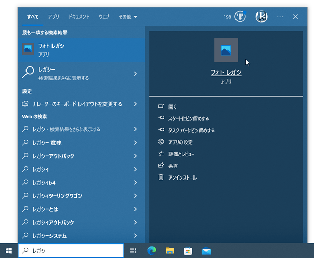Expand chevron for ナレーターのキーボード レイアウトを変更する
This screenshot has height=258, width=314.
135,104
